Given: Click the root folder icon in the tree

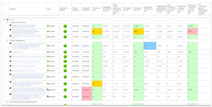Looking at the screenshot, I should 7,19.
